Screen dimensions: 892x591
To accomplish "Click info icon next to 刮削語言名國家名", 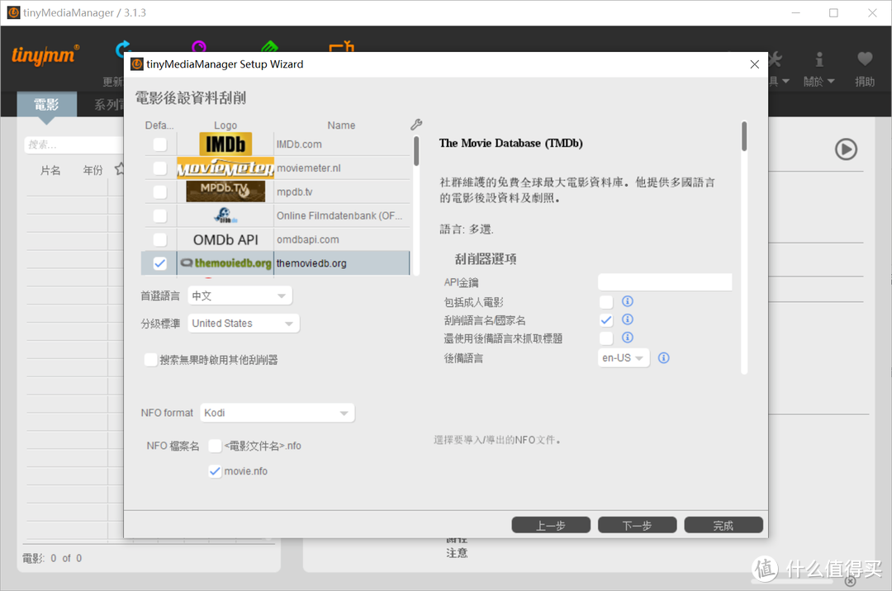I will click(627, 319).
